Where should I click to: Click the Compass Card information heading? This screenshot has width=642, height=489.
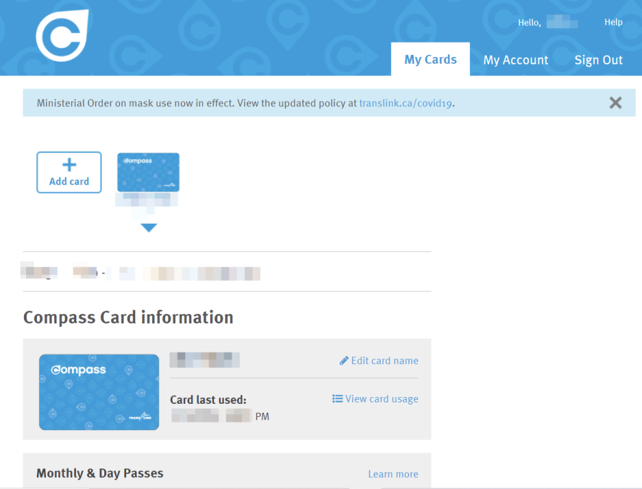128,317
